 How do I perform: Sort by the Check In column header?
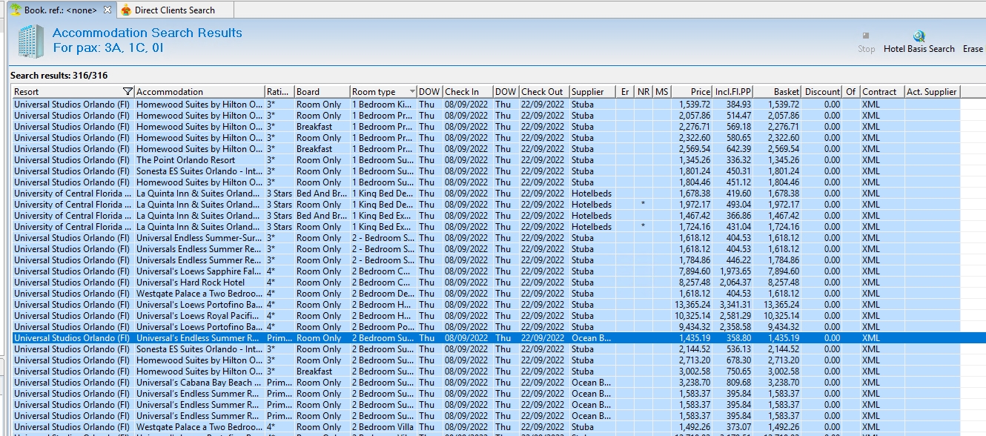click(468, 92)
